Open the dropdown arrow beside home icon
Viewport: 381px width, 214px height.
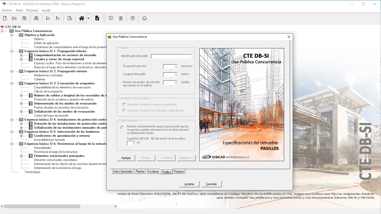88,18
